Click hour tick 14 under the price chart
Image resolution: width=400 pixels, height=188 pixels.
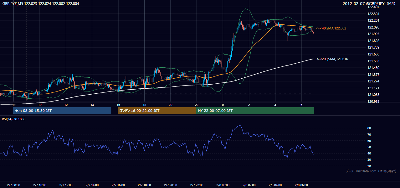92,105
